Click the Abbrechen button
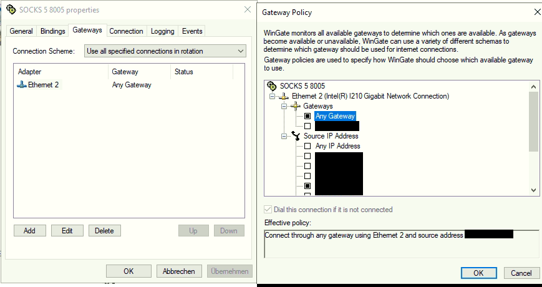 [x=178, y=271]
